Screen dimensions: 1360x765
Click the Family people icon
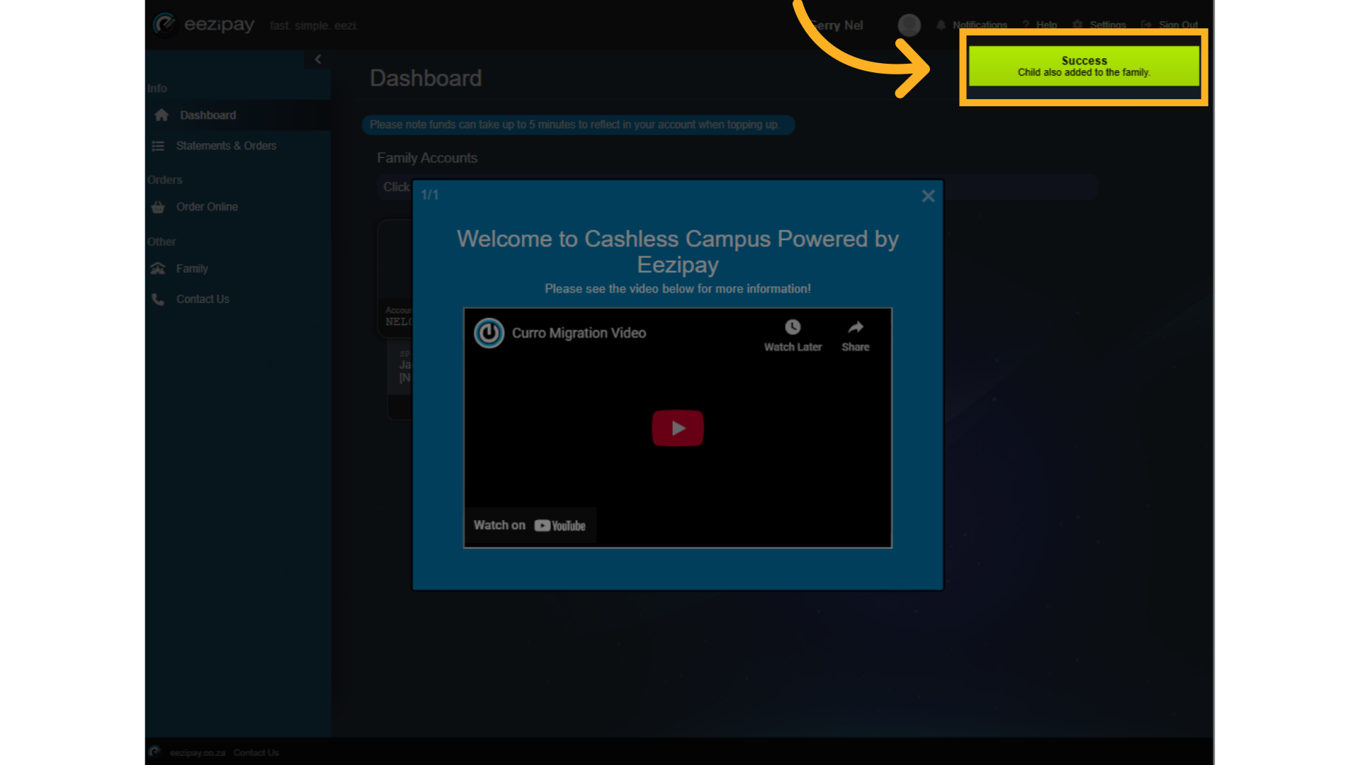(x=158, y=268)
